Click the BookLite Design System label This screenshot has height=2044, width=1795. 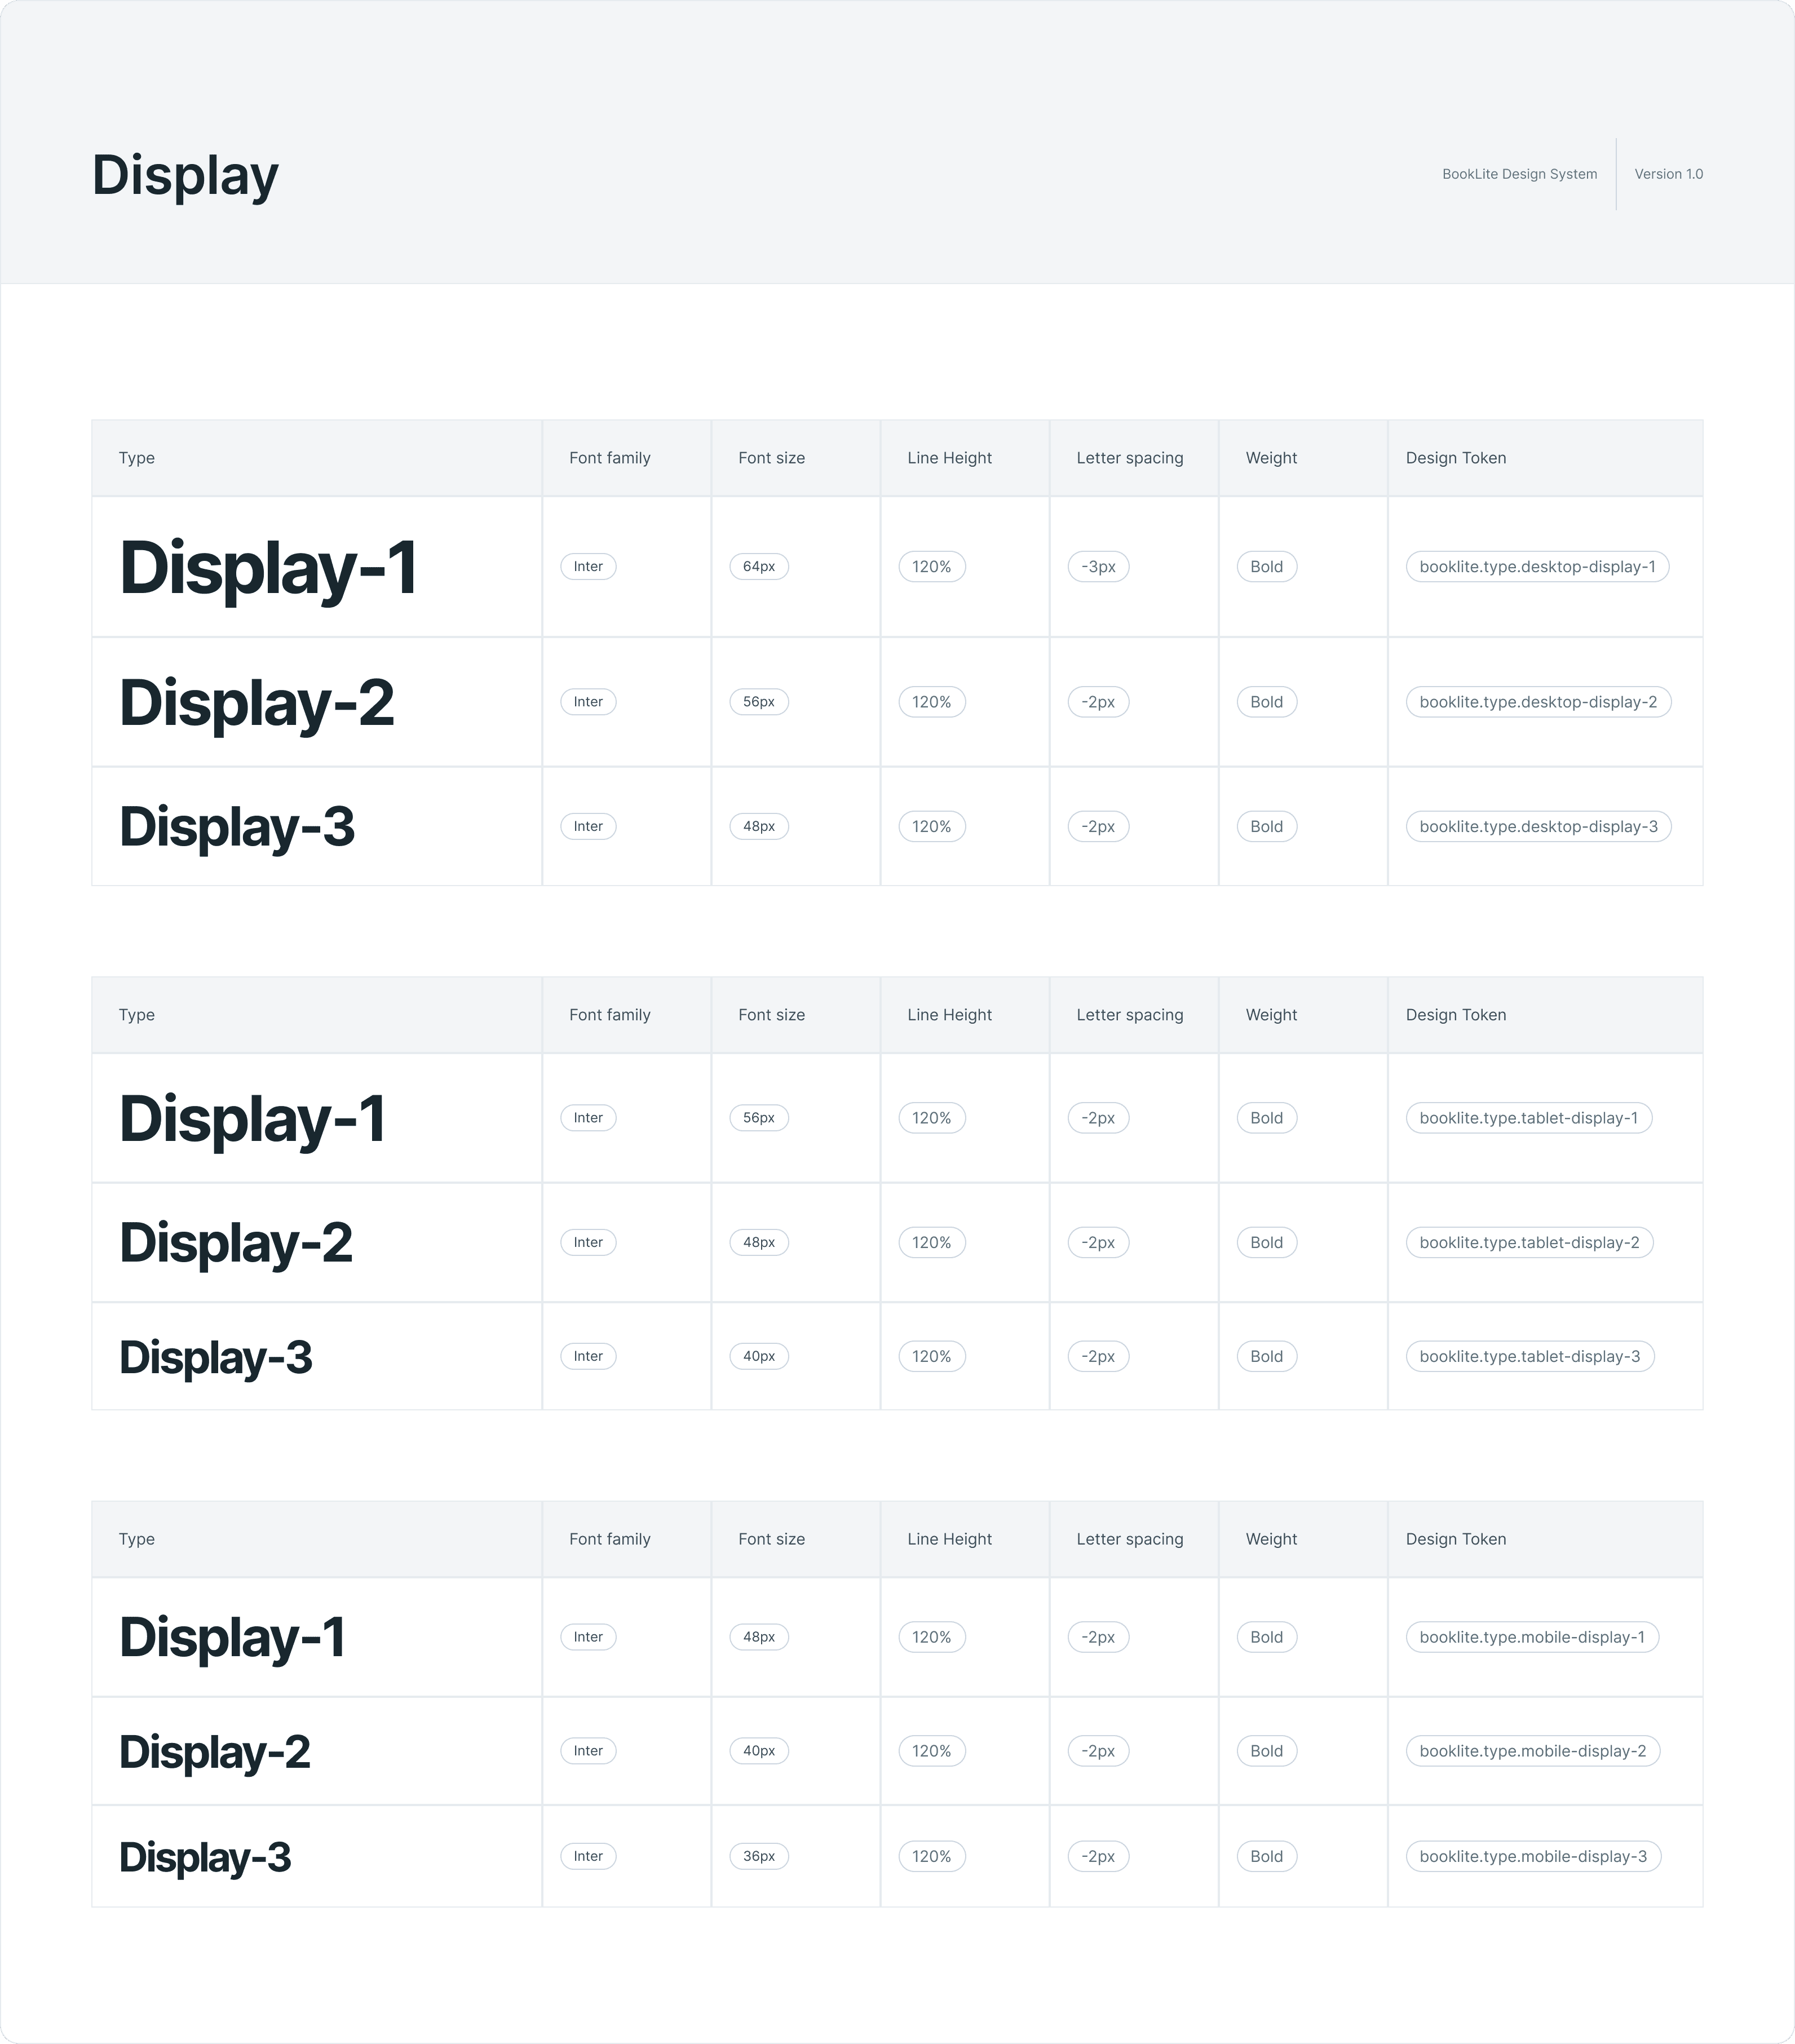click(x=1519, y=174)
